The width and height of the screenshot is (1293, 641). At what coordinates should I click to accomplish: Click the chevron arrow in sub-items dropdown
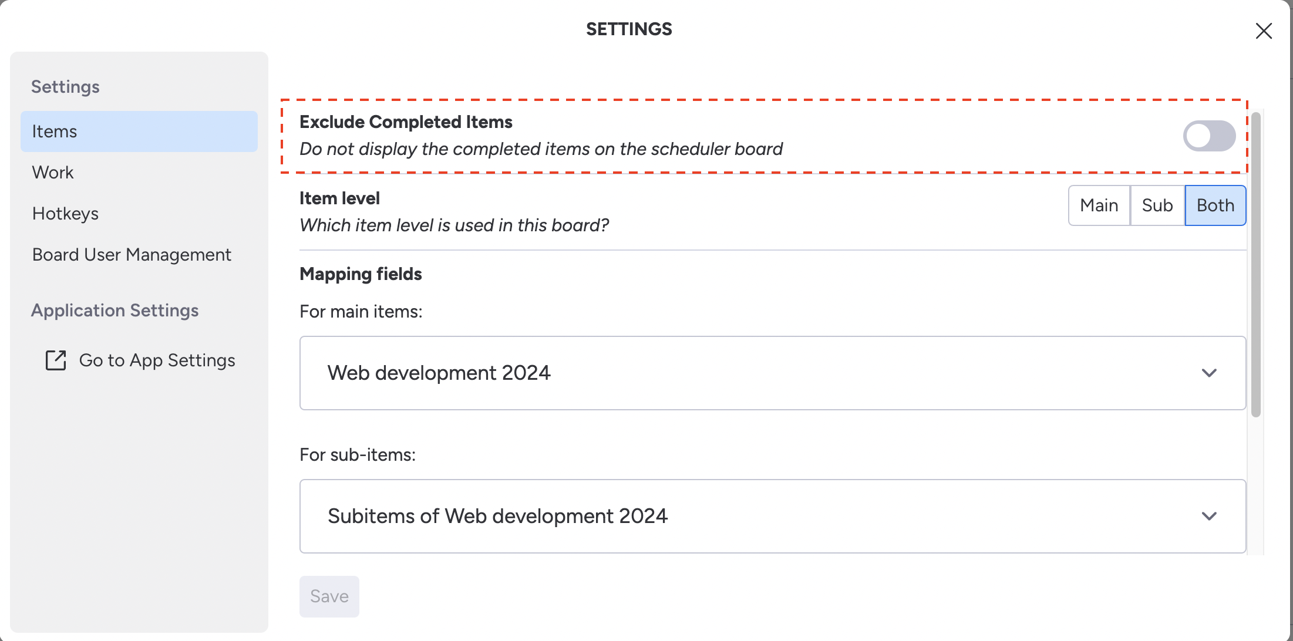[x=1209, y=517]
